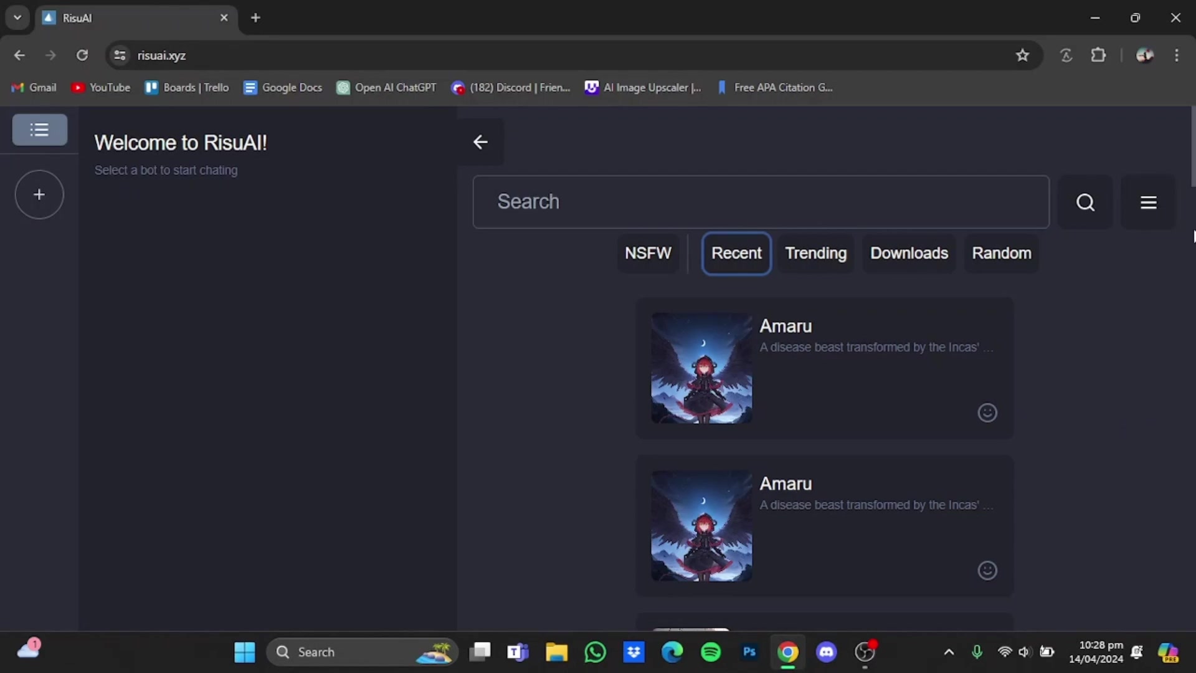This screenshot has height=673, width=1196.
Task: Open Chrome three-dot menu
Action: click(1176, 55)
